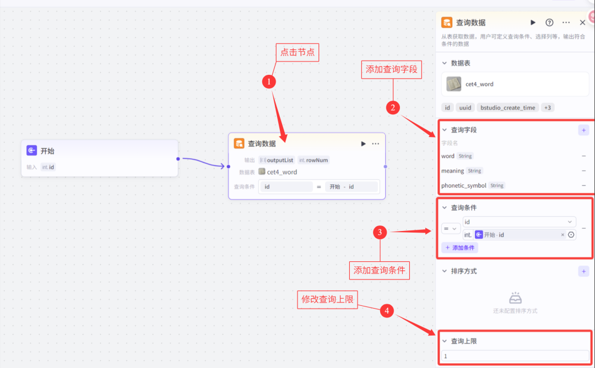Add a query field with the plus icon
The image size is (595, 368).
583,130
